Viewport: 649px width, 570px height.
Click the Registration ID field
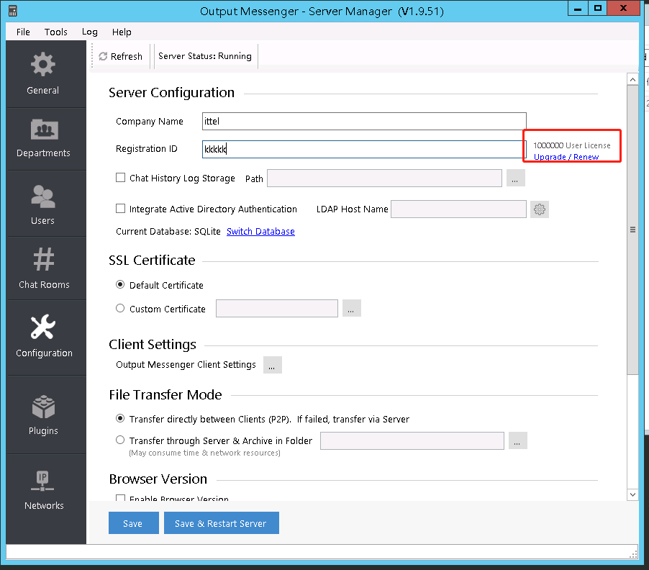click(x=363, y=149)
